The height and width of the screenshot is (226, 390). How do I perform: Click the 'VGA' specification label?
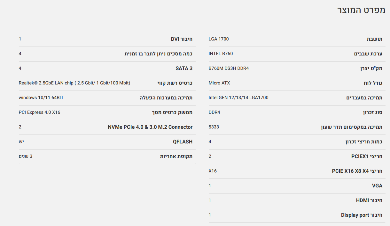pos(377,186)
